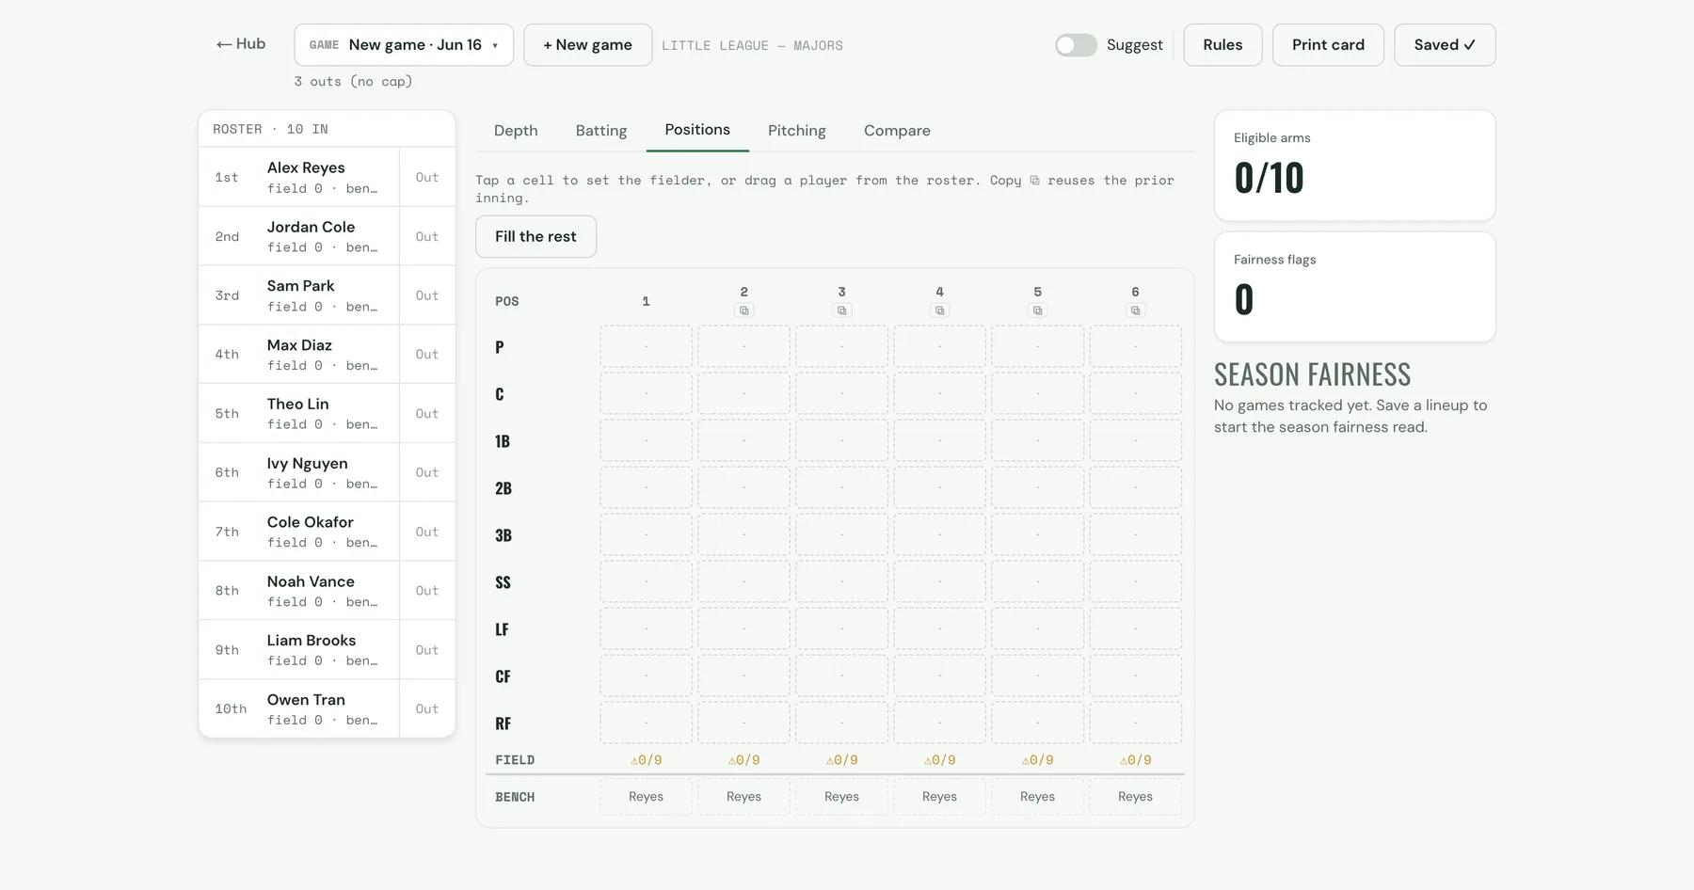Click the Eligible arms 0/10 card
Screen dimensions: 1694x890
point(1354,166)
